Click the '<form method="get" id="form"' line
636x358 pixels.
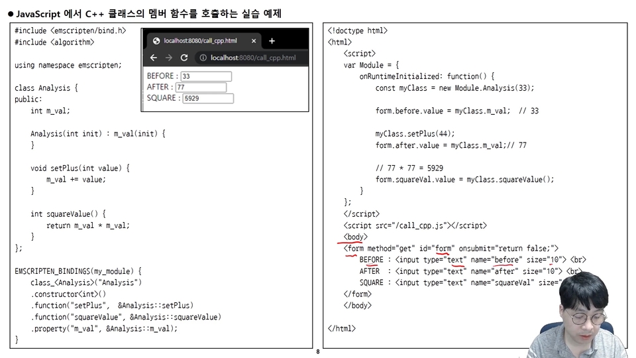pyautogui.click(x=450, y=248)
